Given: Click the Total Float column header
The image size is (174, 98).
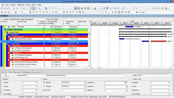Looking at the screenshot, I should click(67, 23).
